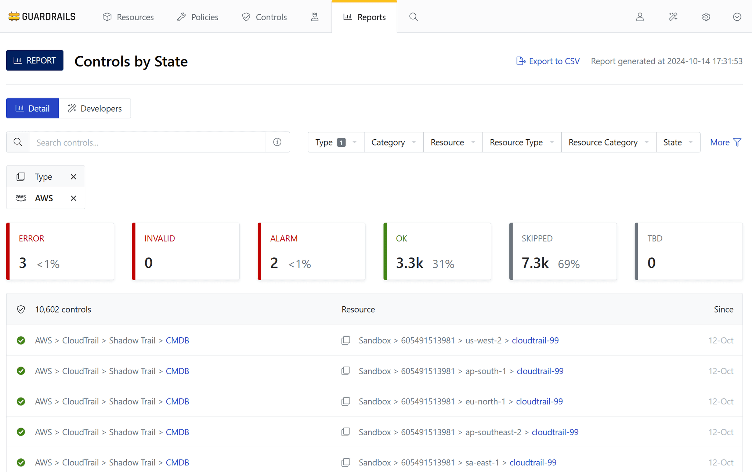Copy the us-west-2 cloudtrail-99 resource path
Screen dimensions: 752x472
click(346, 340)
